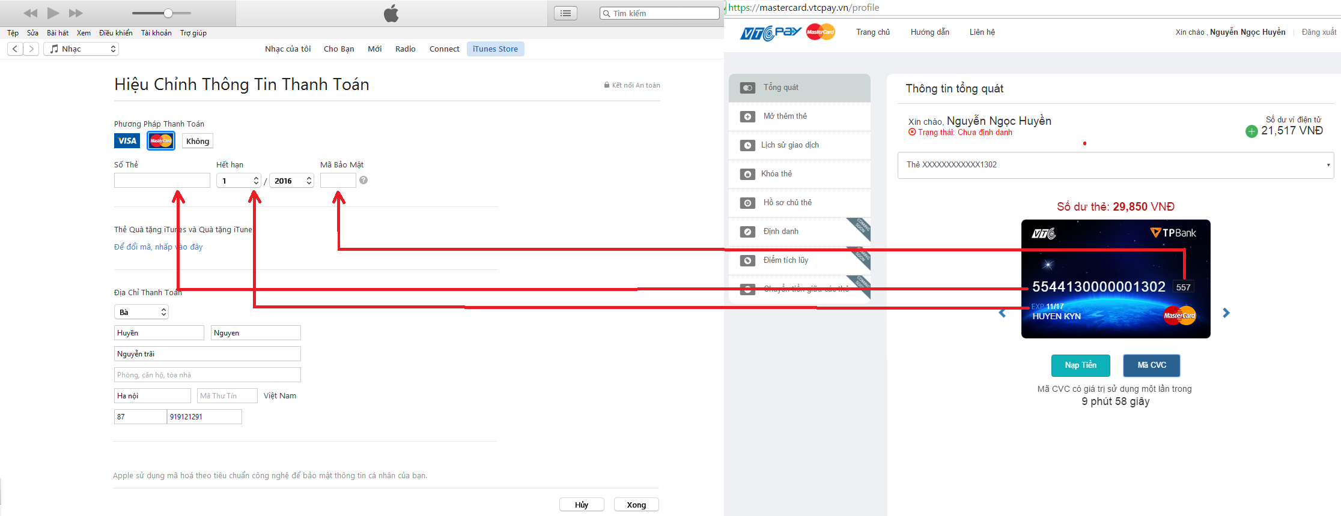Click the Nạp Tiền button
The image size is (1341, 516).
click(x=1081, y=365)
